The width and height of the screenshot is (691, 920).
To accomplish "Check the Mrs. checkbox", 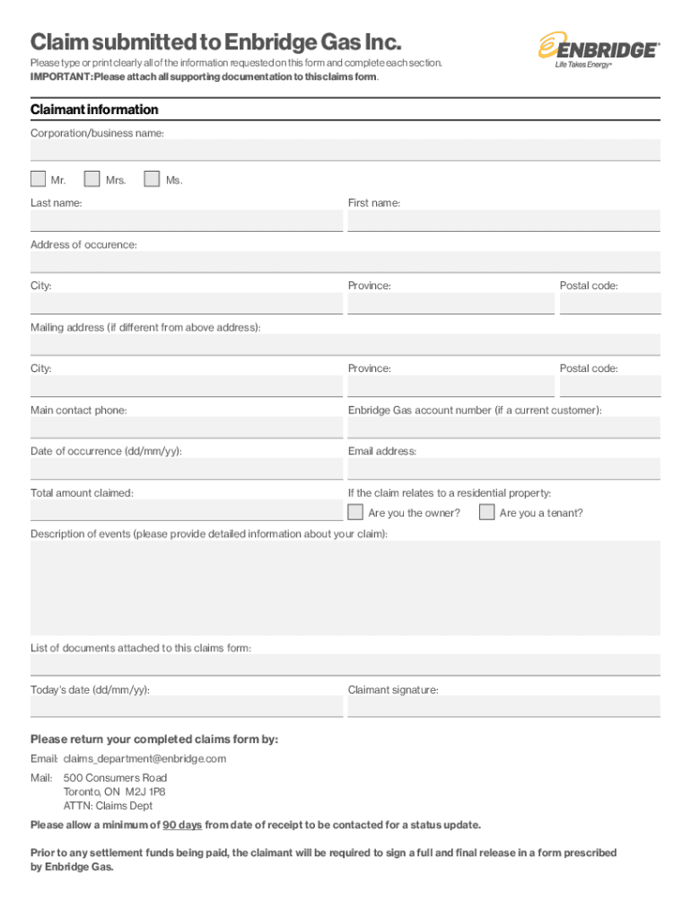I will pos(92,179).
